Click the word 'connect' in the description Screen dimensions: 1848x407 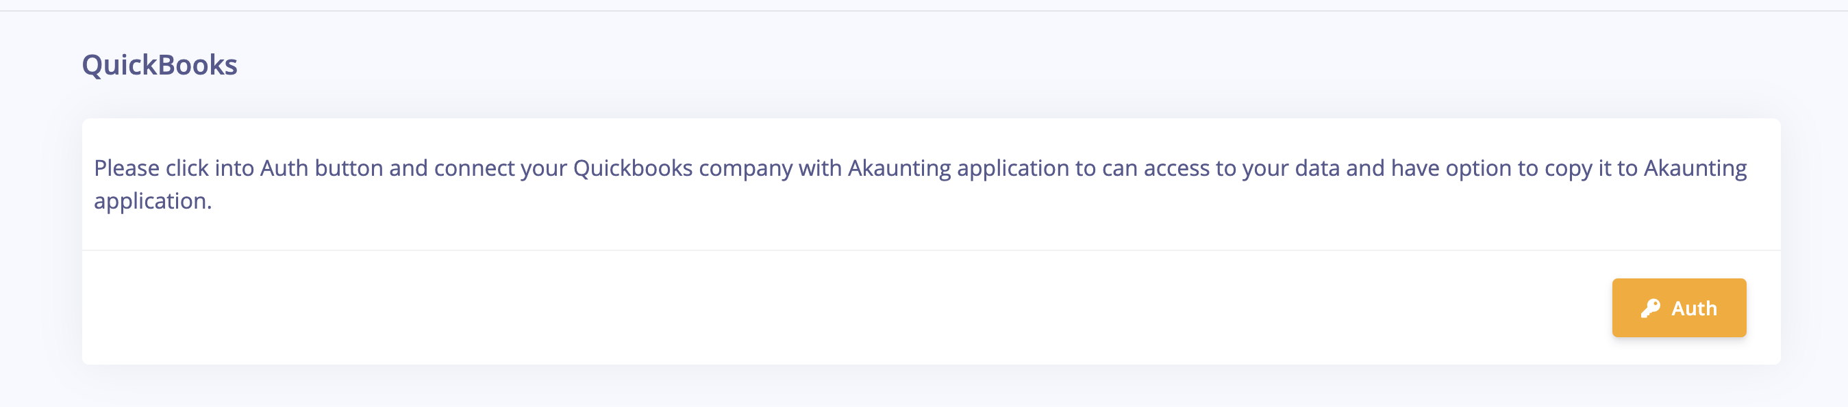pyautogui.click(x=473, y=168)
